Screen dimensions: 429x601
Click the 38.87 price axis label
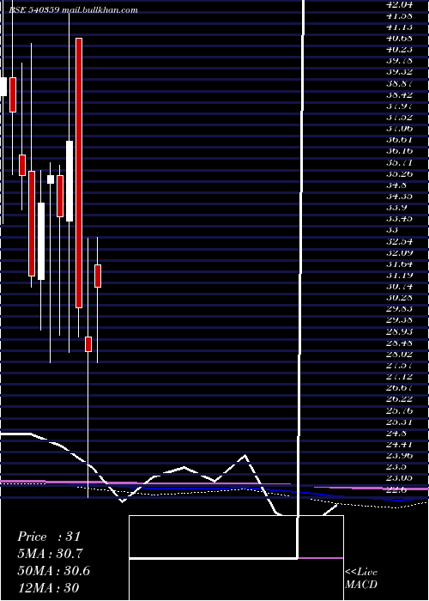tap(400, 83)
